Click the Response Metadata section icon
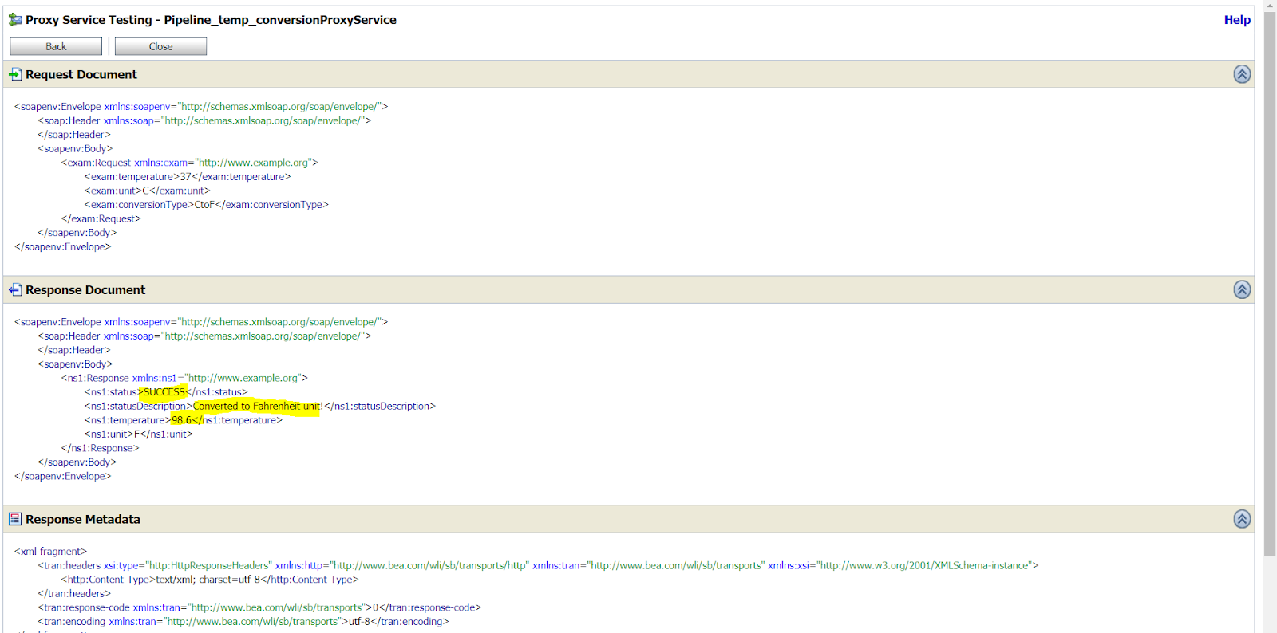1277x633 pixels. coord(15,519)
